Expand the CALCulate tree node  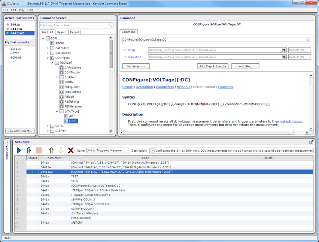[48, 48]
